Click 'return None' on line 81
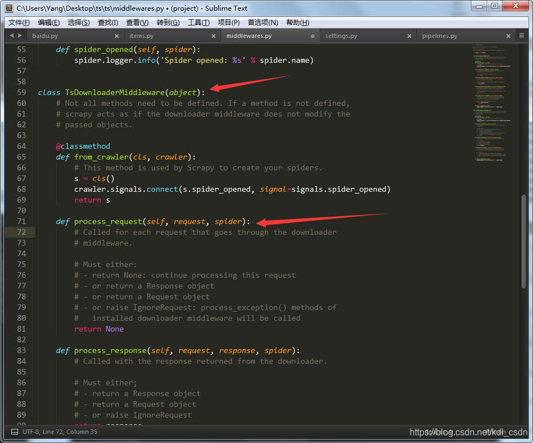 pyautogui.click(x=99, y=329)
